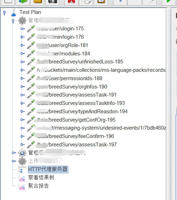This screenshot has width=177, height=200.
Task: Select messaging-system/undesired-events request row
Action: [x=101, y=128]
